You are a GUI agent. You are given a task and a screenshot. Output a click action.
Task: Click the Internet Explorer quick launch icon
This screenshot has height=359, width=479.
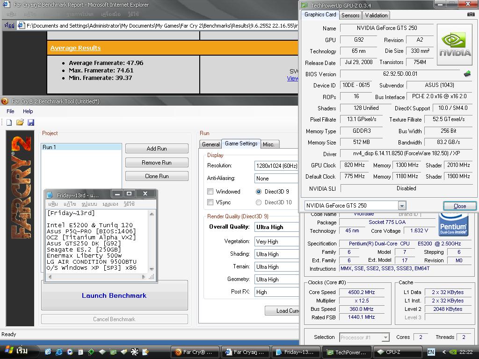pyautogui.click(x=59, y=352)
